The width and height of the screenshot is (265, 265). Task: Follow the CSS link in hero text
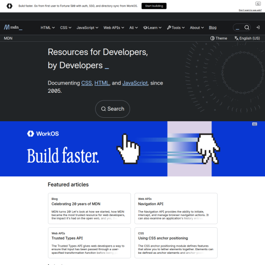click(87, 83)
